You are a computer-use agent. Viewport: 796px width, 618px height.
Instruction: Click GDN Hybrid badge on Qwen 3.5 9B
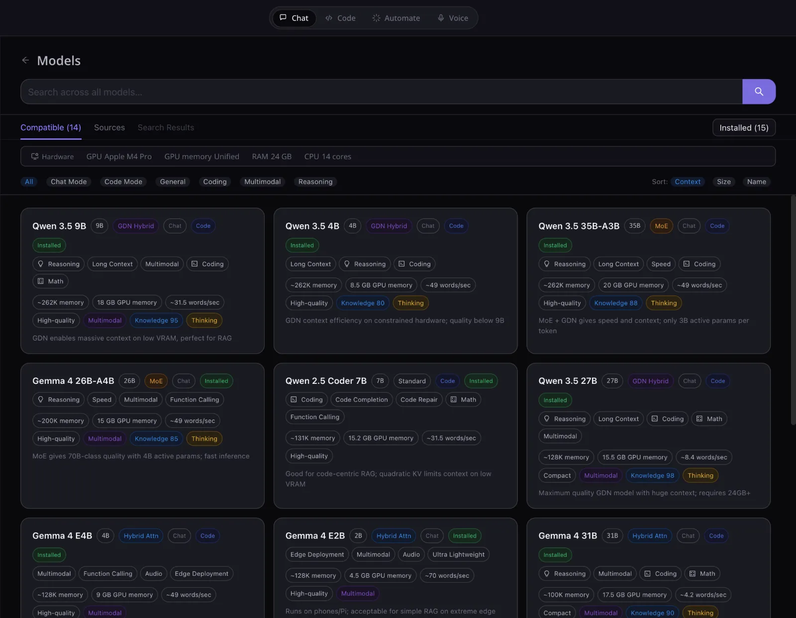[136, 226]
